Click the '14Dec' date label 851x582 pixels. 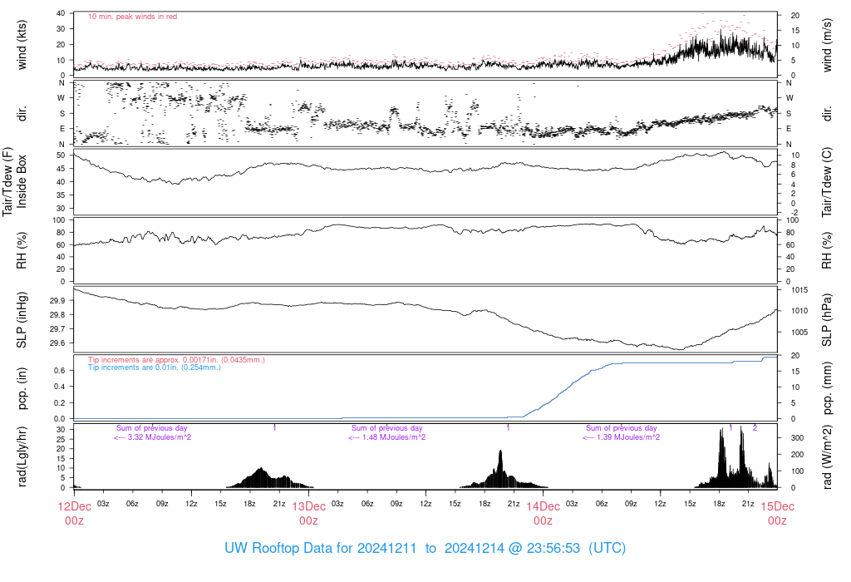pyautogui.click(x=543, y=506)
